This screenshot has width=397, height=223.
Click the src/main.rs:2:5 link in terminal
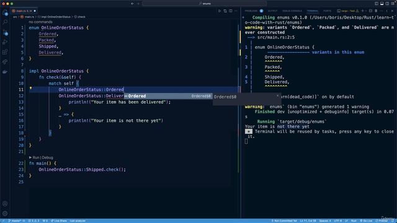tap(276, 37)
